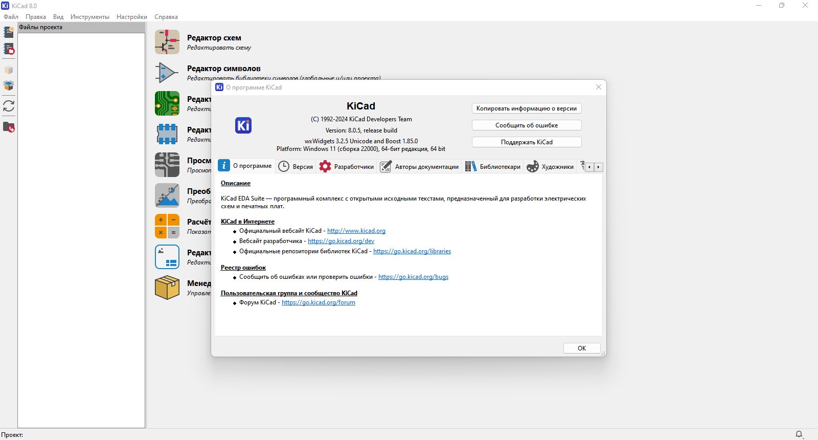Screen dimensions: 818x440
Task: Open the Правка menu
Action: [x=36, y=17]
